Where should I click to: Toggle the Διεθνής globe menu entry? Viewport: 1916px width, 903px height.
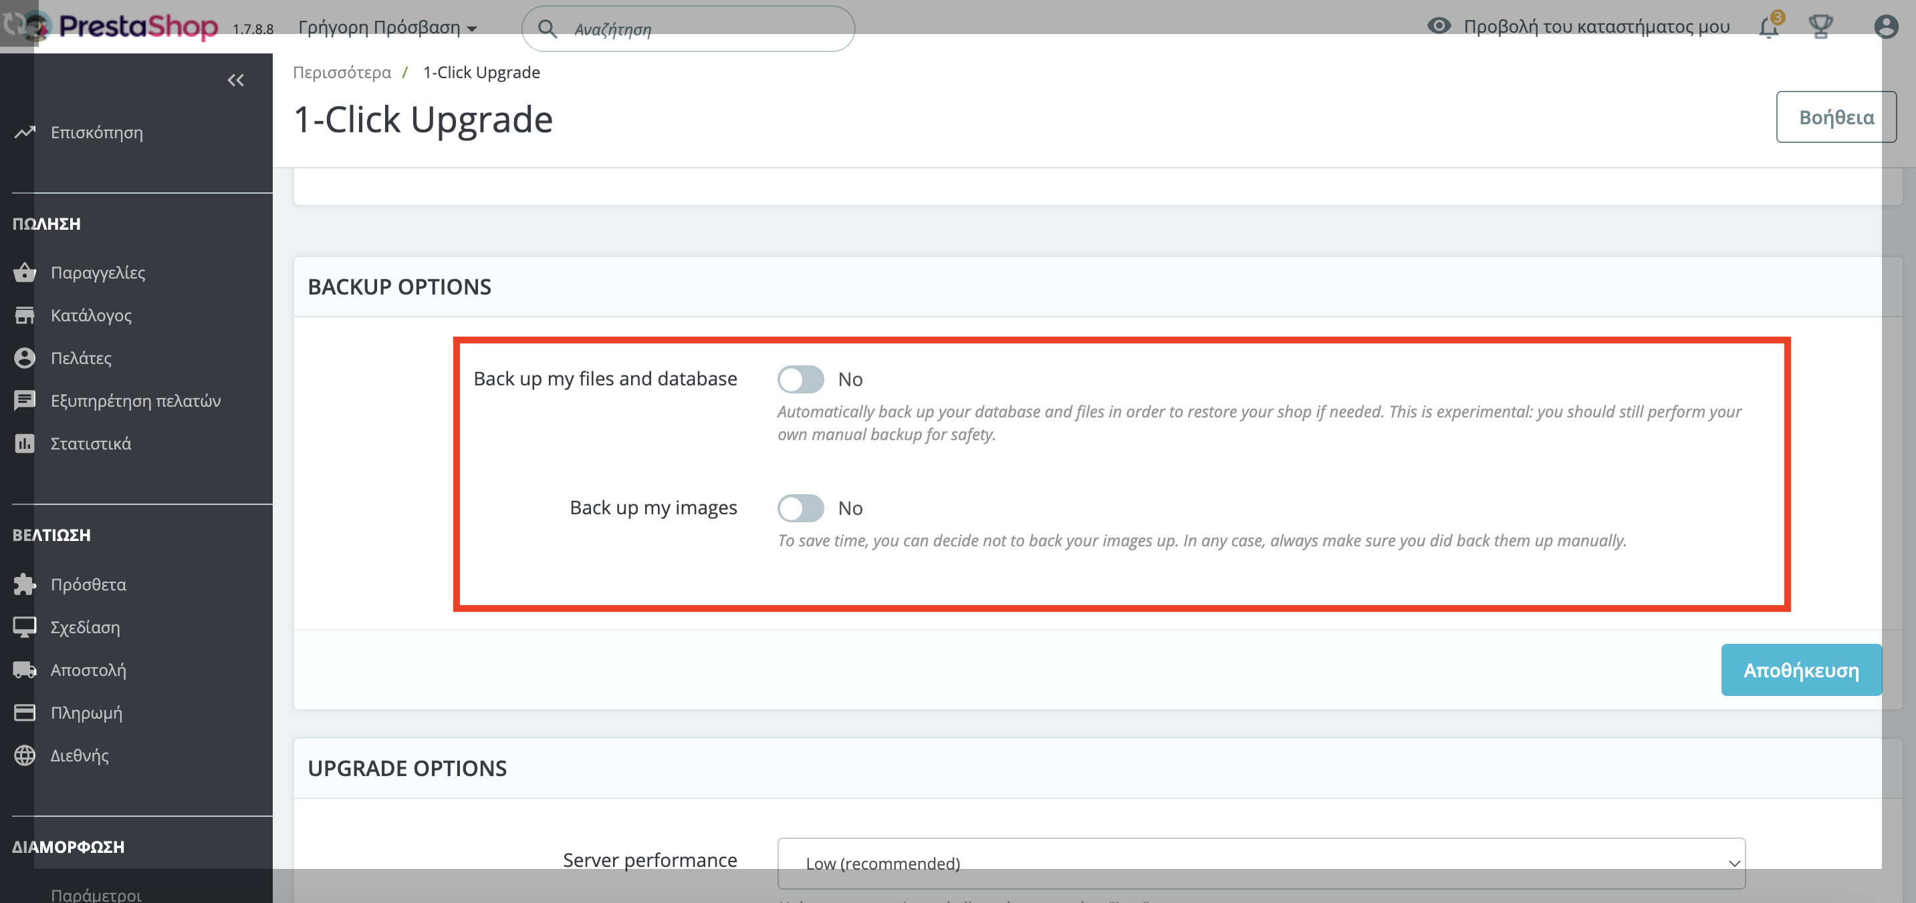pos(25,755)
